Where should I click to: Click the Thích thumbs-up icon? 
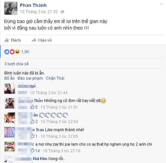(7, 40)
